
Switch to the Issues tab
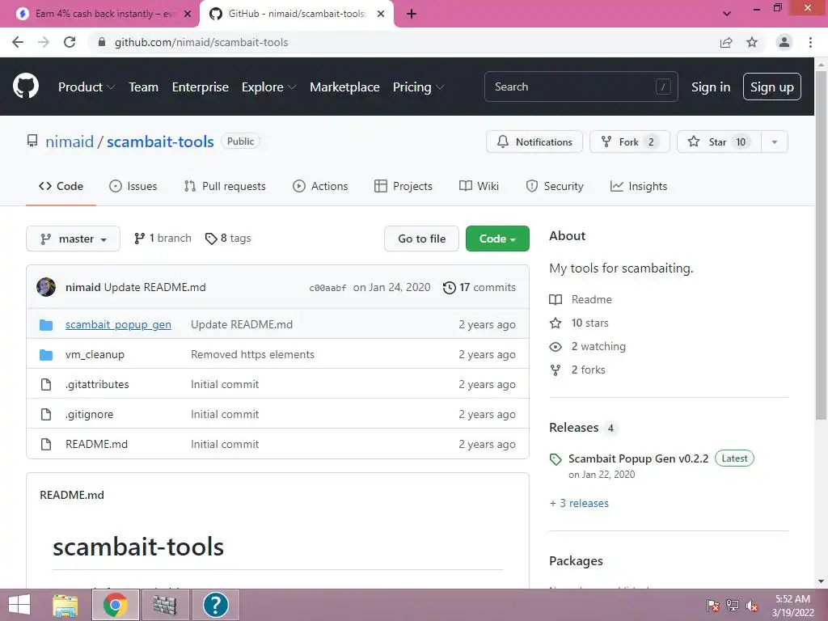(133, 186)
